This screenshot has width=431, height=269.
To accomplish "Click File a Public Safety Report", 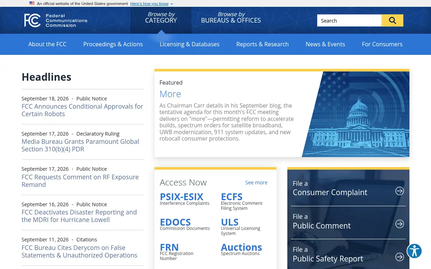I will [348, 255].
